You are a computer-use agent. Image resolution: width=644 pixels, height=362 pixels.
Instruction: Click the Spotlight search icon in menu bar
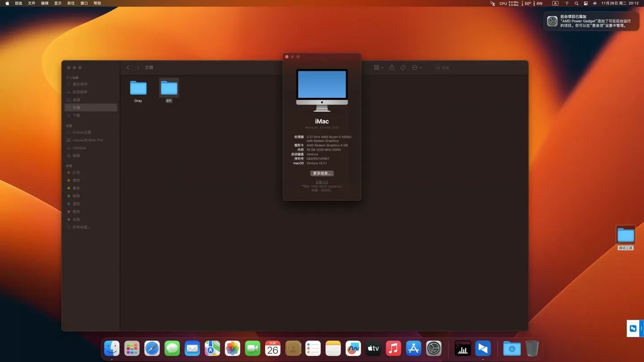click(x=576, y=3)
